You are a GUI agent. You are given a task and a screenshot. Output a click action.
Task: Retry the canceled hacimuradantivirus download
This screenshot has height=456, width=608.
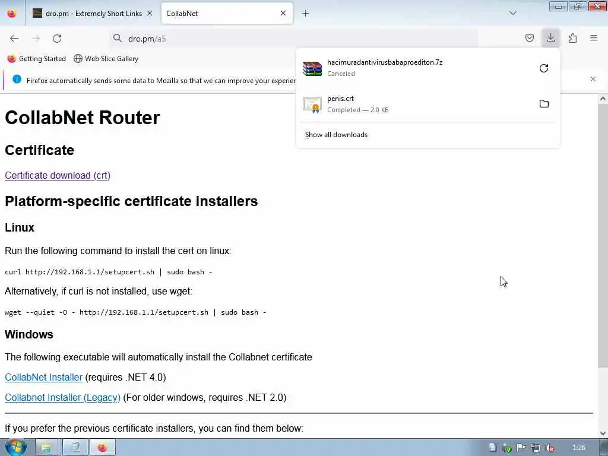click(544, 68)
